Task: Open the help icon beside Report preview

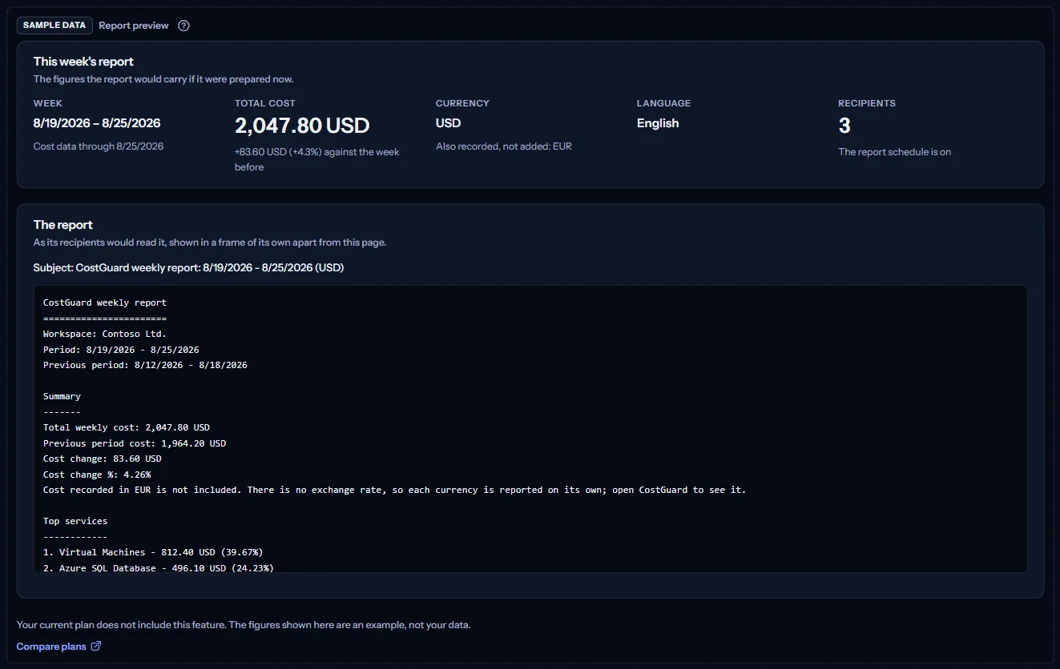Action: click(183, 26)
